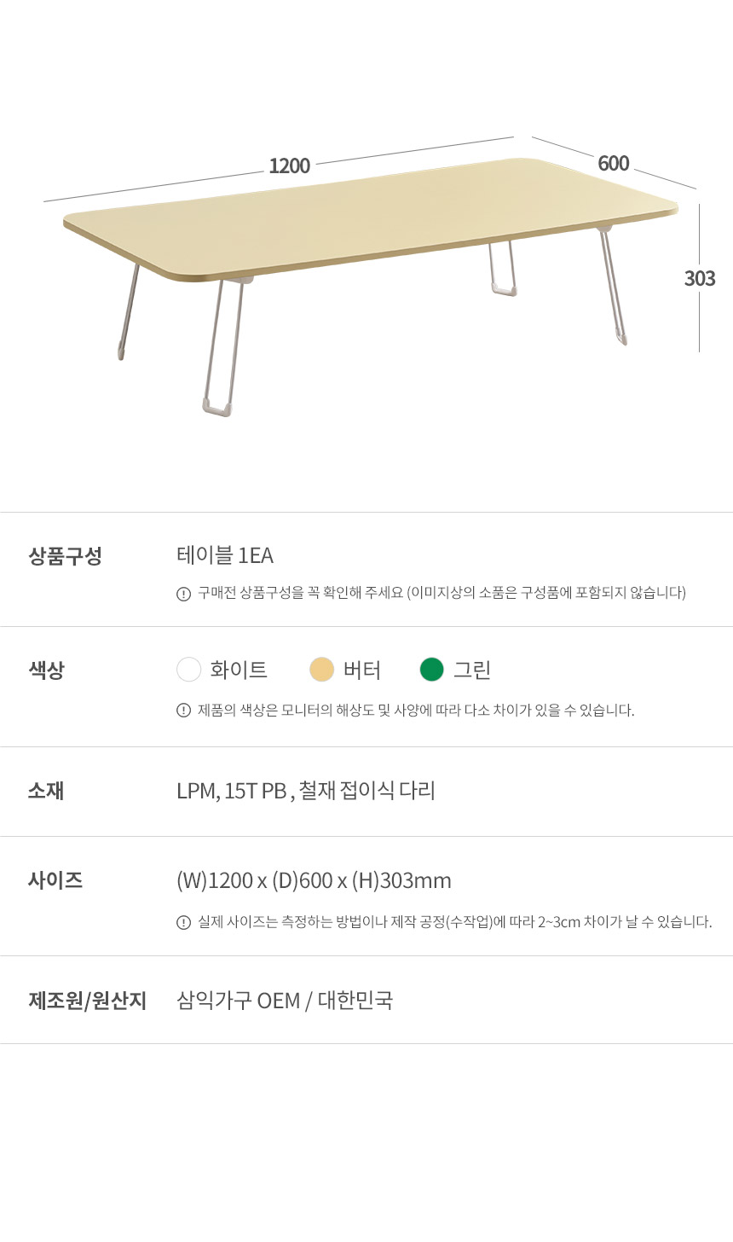Pick the green color swatch
Viewport: 733px width, 1242px height.
432,670
